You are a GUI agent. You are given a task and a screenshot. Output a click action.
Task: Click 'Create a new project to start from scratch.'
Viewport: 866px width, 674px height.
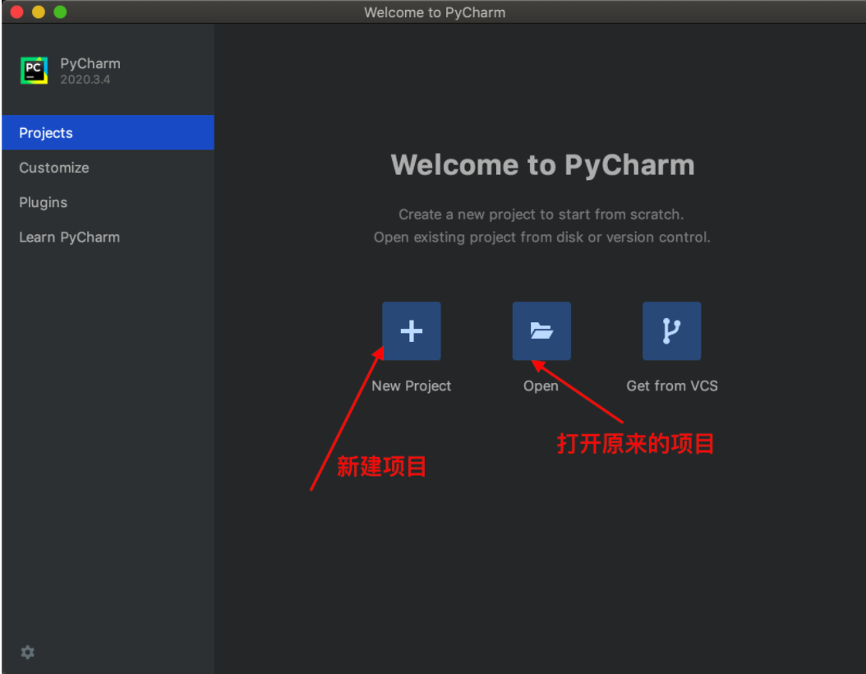tap(541, 215)
